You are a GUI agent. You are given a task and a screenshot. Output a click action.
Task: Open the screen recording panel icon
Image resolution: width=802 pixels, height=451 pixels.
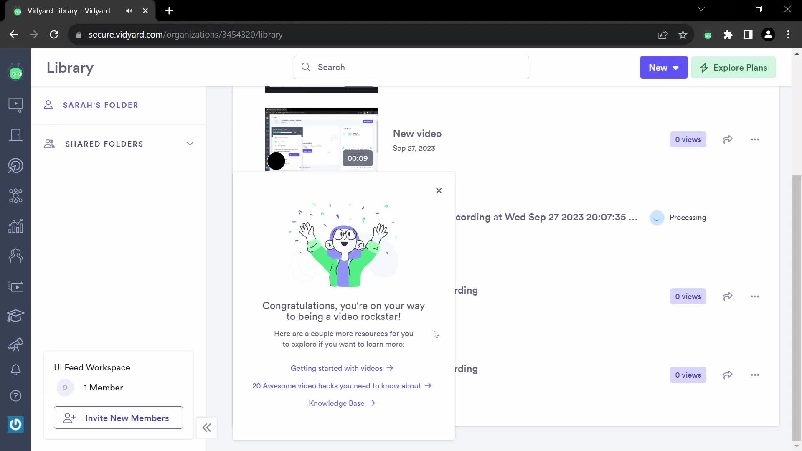[15, 286]
